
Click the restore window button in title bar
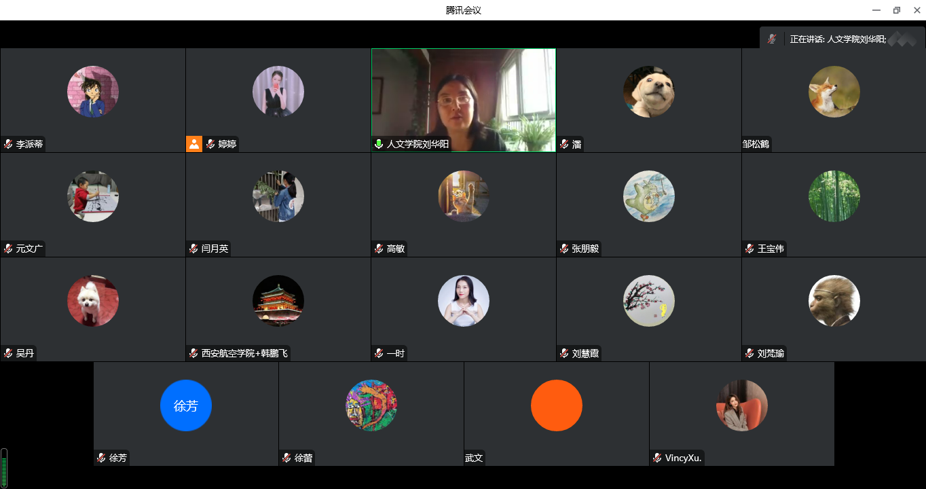click(x=896, y=10)
